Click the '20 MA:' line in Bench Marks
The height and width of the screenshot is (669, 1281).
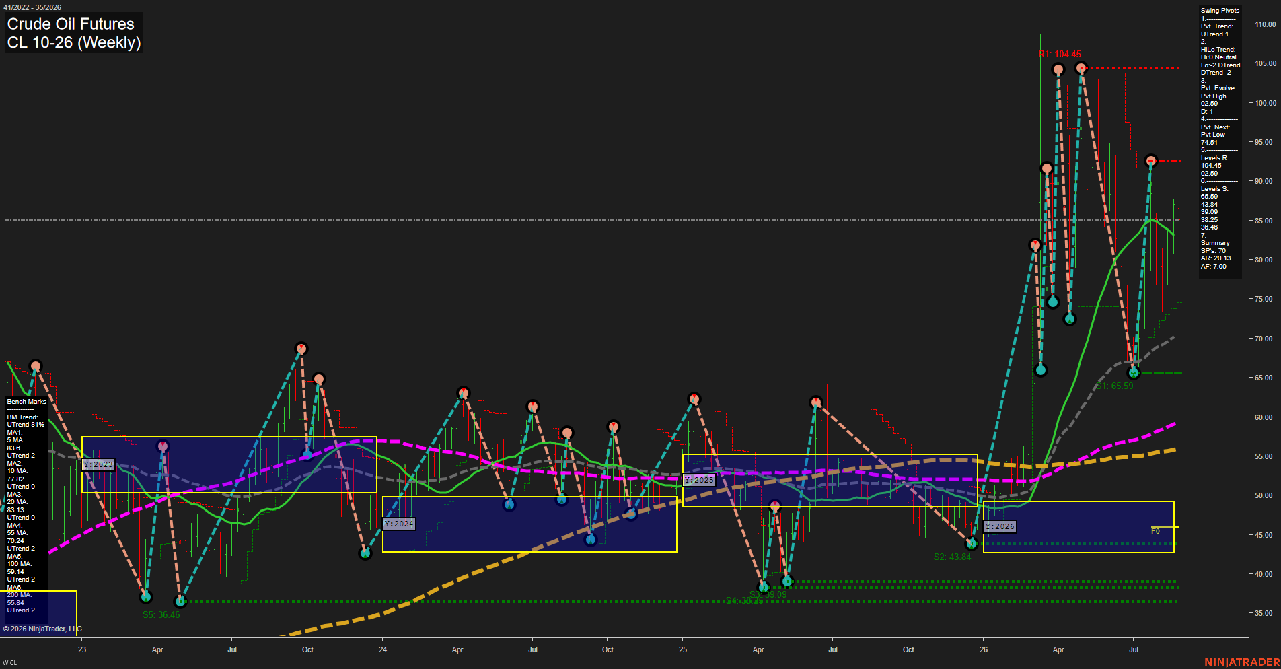17,502
